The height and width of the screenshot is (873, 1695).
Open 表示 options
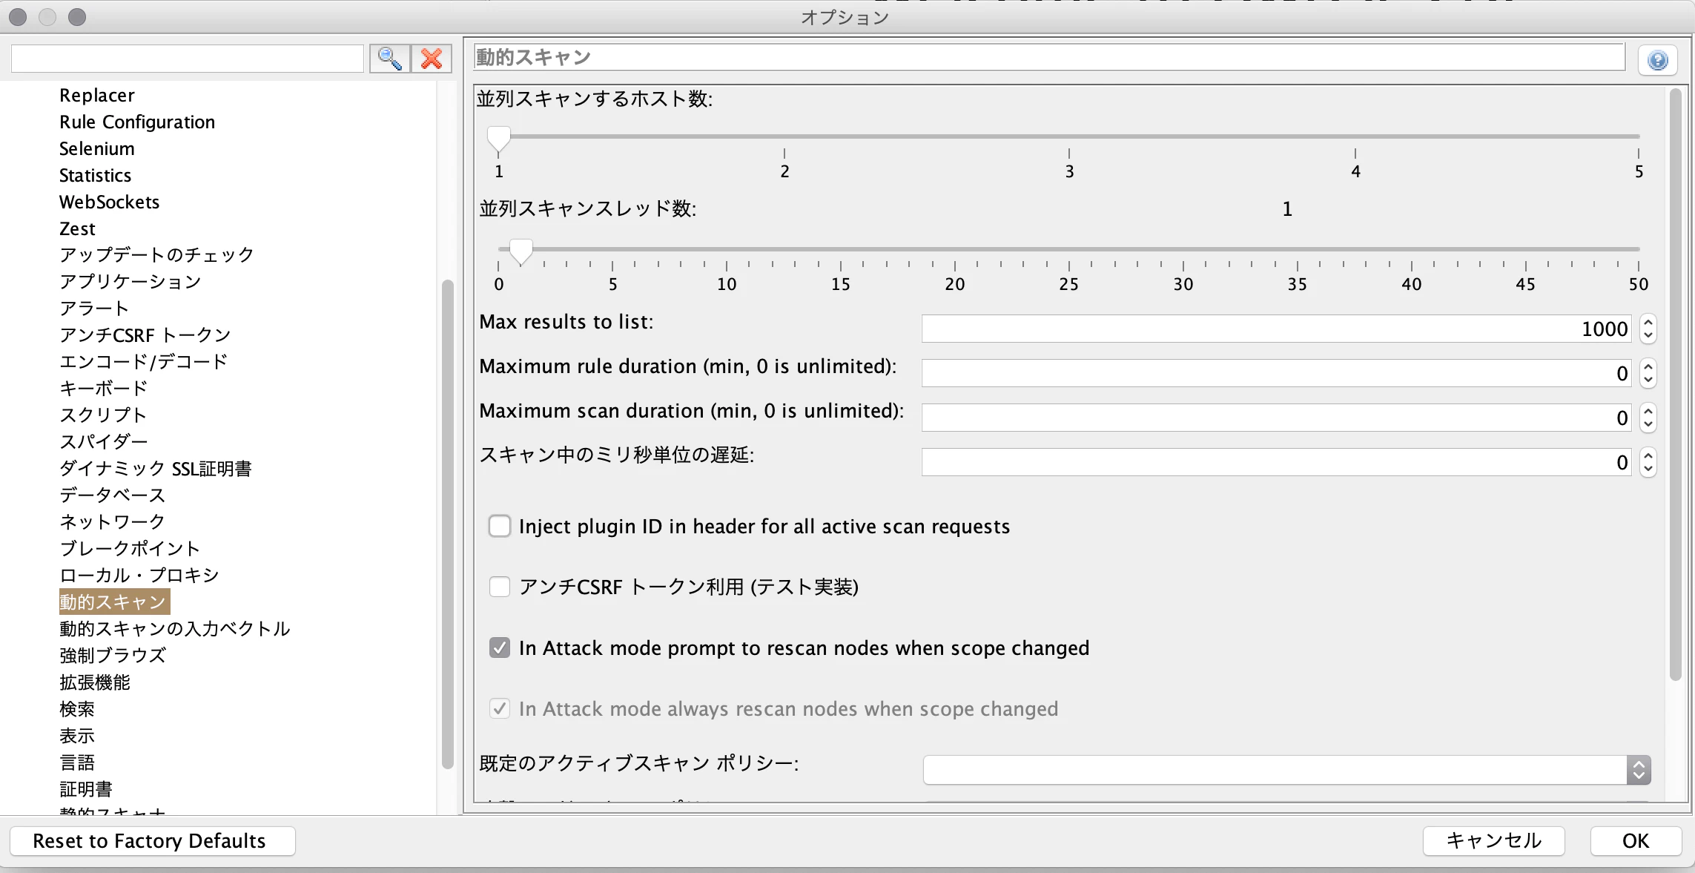(x=77, y=735)
